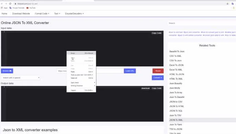This screenshot has width=236, height=134.
Task: Open the Apps grid shortcut
Action: pos(4,8)
